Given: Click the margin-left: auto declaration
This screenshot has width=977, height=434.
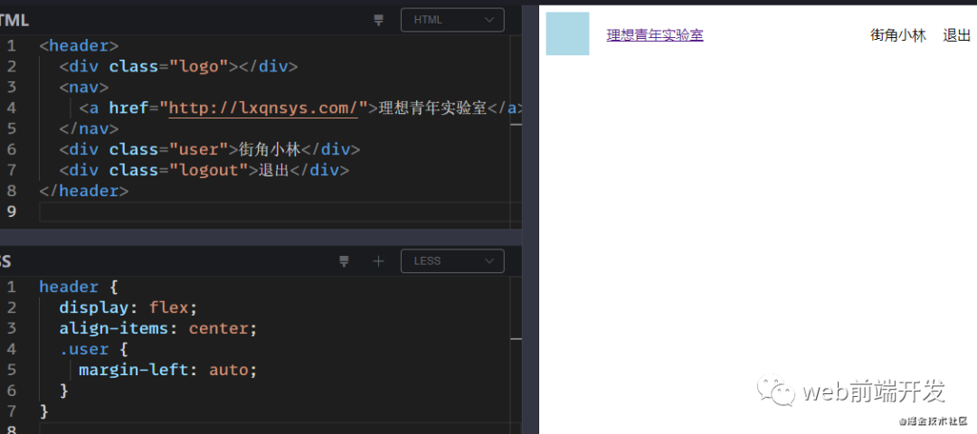Looking at the screenshot, I should (x=168, y=370).
